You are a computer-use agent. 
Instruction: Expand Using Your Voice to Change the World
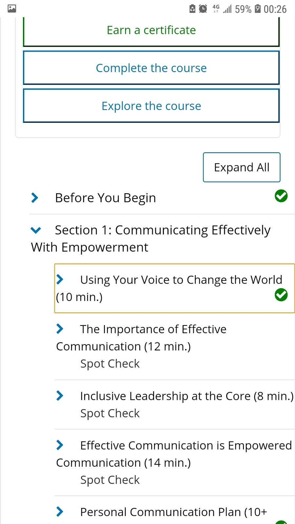pyautogui.click(x=60, y=280)
